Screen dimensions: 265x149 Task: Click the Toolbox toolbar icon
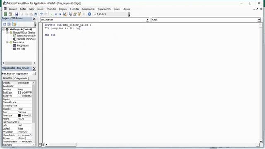click(x=84, y=14)
